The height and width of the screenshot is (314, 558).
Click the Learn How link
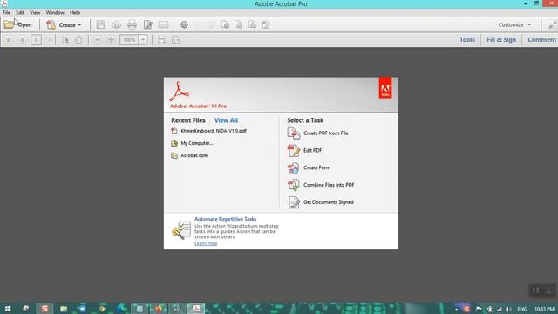tap(206, 243)
